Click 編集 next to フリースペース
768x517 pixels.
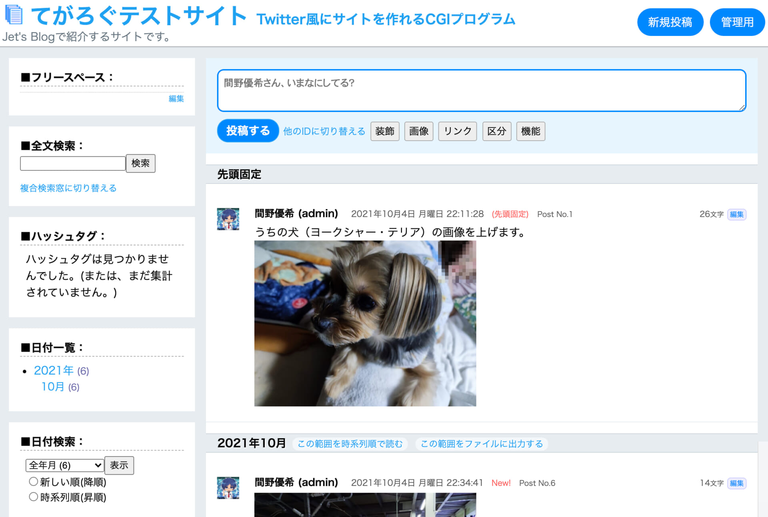click(176, 99)
